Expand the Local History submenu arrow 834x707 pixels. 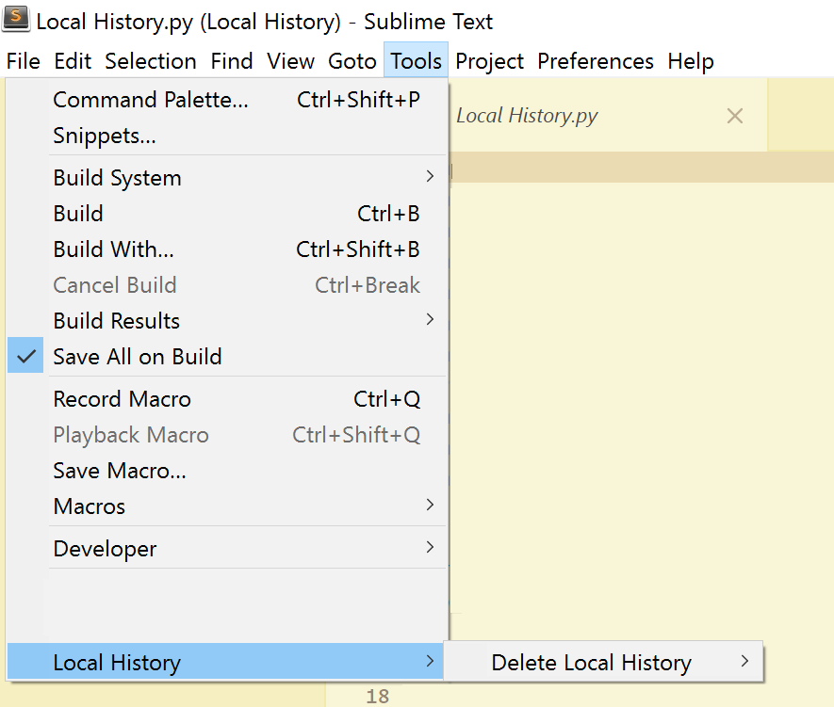(430, 661)
